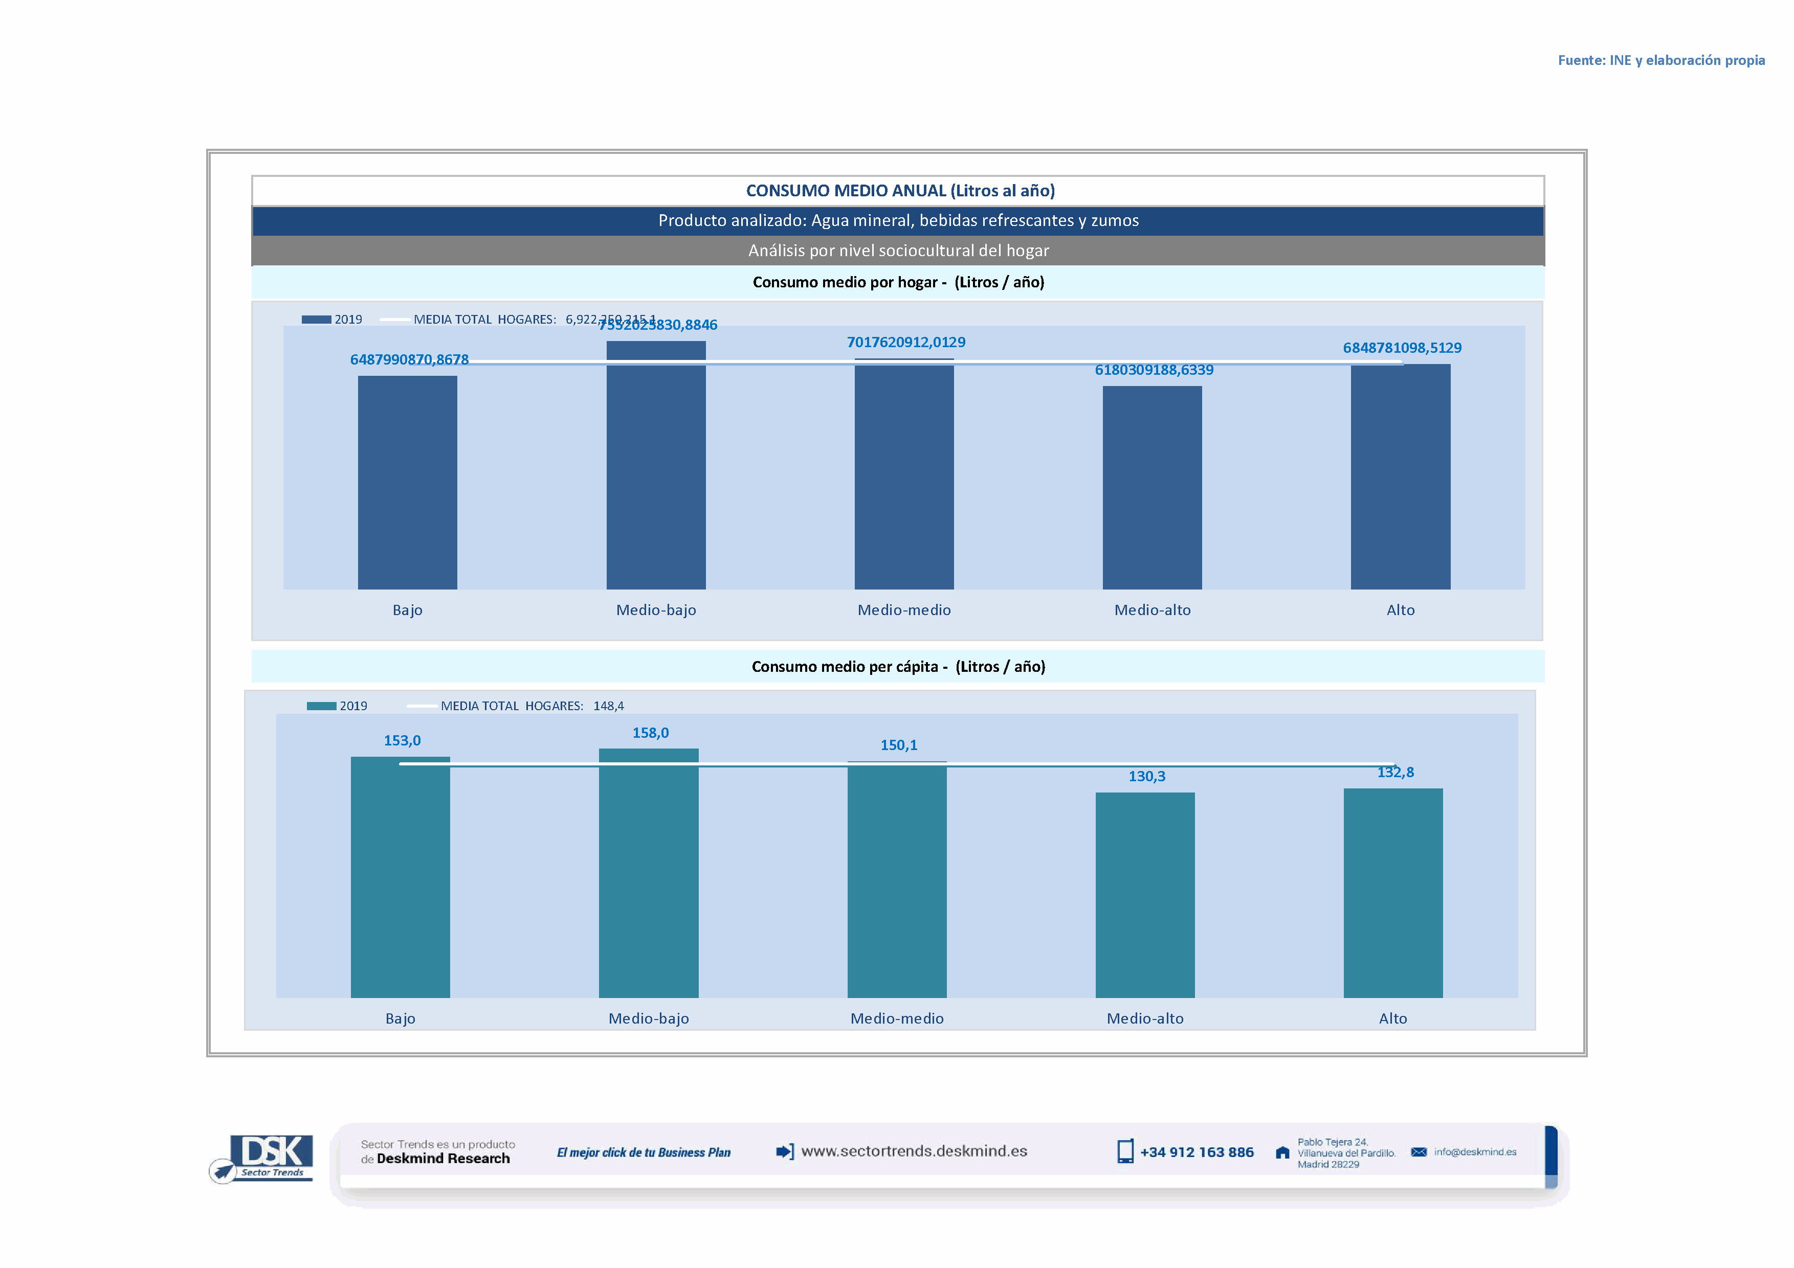The image size is (1794, 1268).
Task: Open www.sectortrends.deskmind.es link
Action: pos(914,1151)
